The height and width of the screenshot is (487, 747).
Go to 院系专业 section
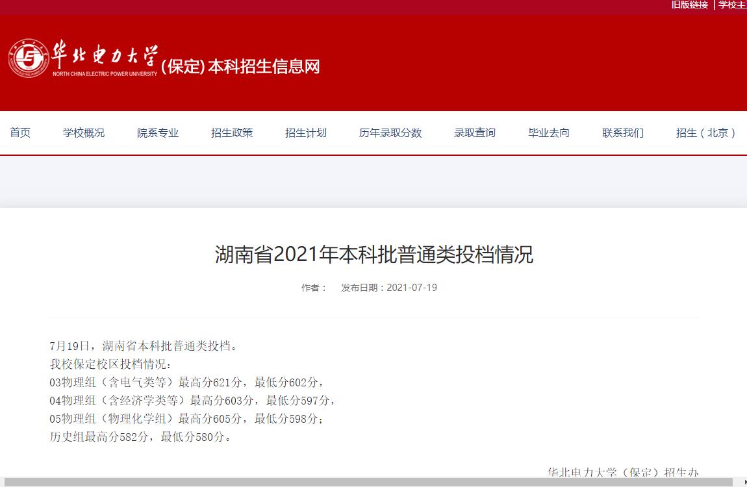point(158,133)
